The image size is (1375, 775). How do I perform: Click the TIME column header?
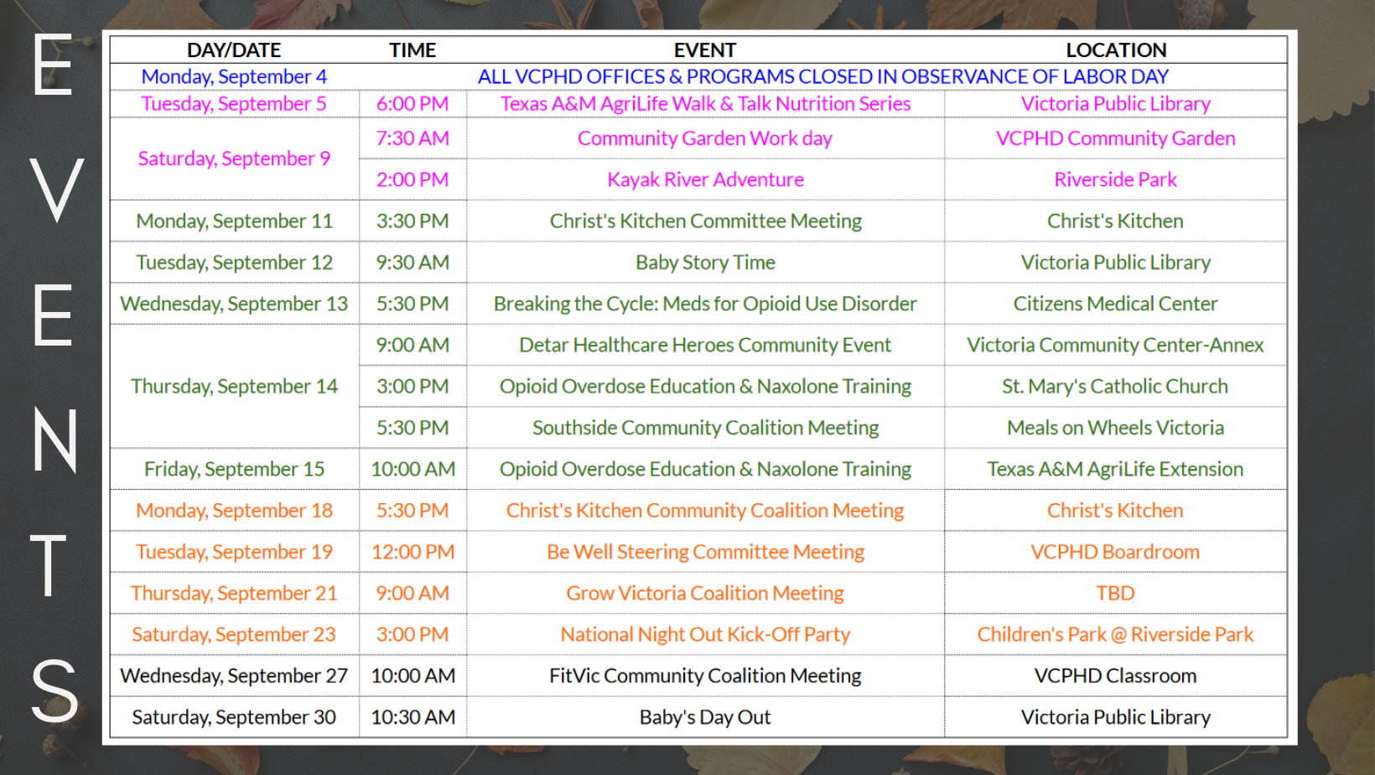(x=412, y=50)
